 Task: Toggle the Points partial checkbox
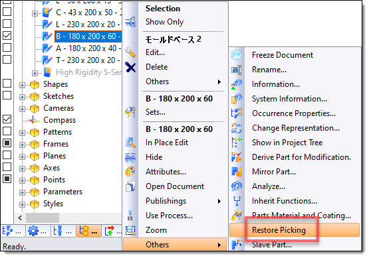tap(7, 179)
